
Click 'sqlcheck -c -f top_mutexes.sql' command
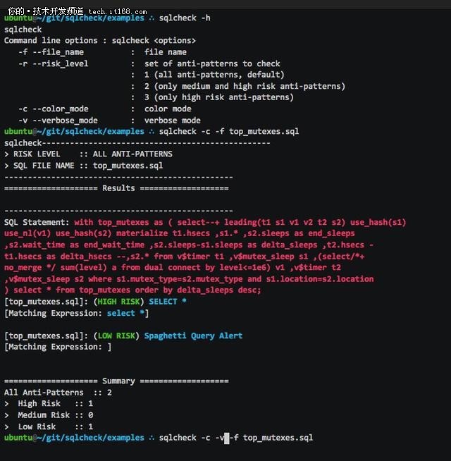pyautogui.click(x=229, y=131)
